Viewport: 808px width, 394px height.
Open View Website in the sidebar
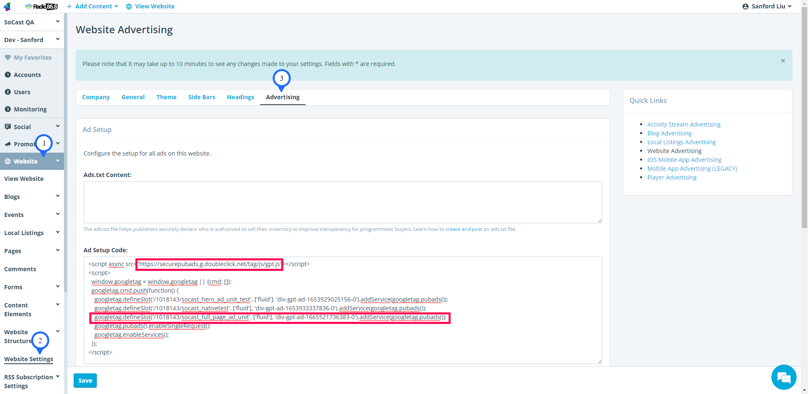[24, 179]
